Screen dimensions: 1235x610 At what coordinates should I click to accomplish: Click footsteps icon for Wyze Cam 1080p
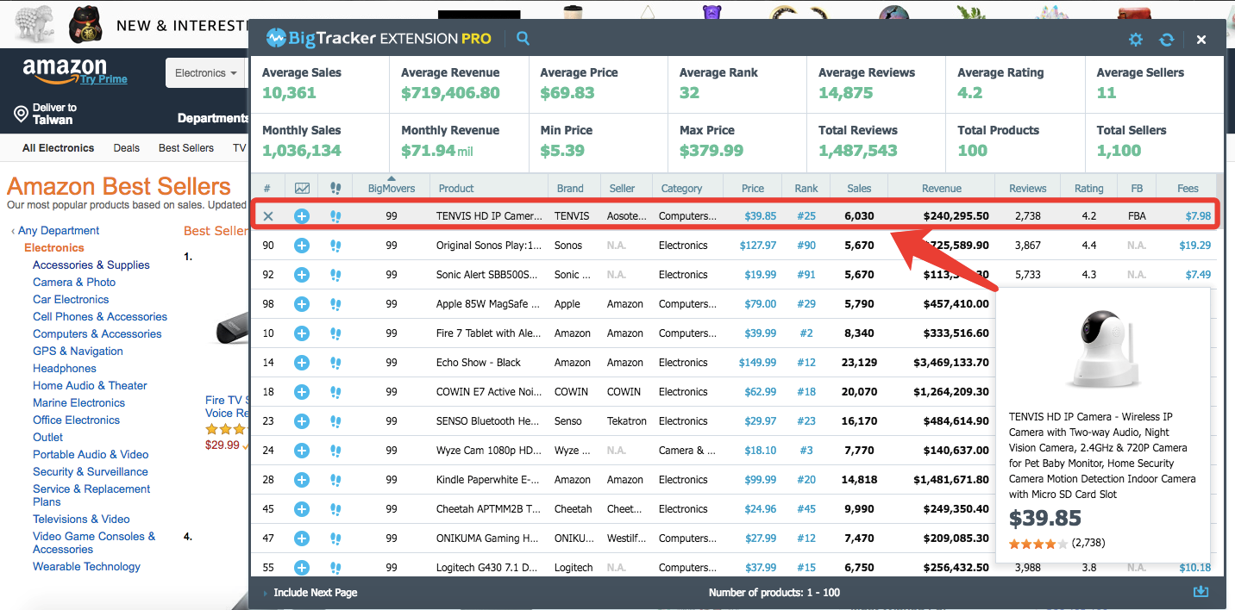(335, 451)
